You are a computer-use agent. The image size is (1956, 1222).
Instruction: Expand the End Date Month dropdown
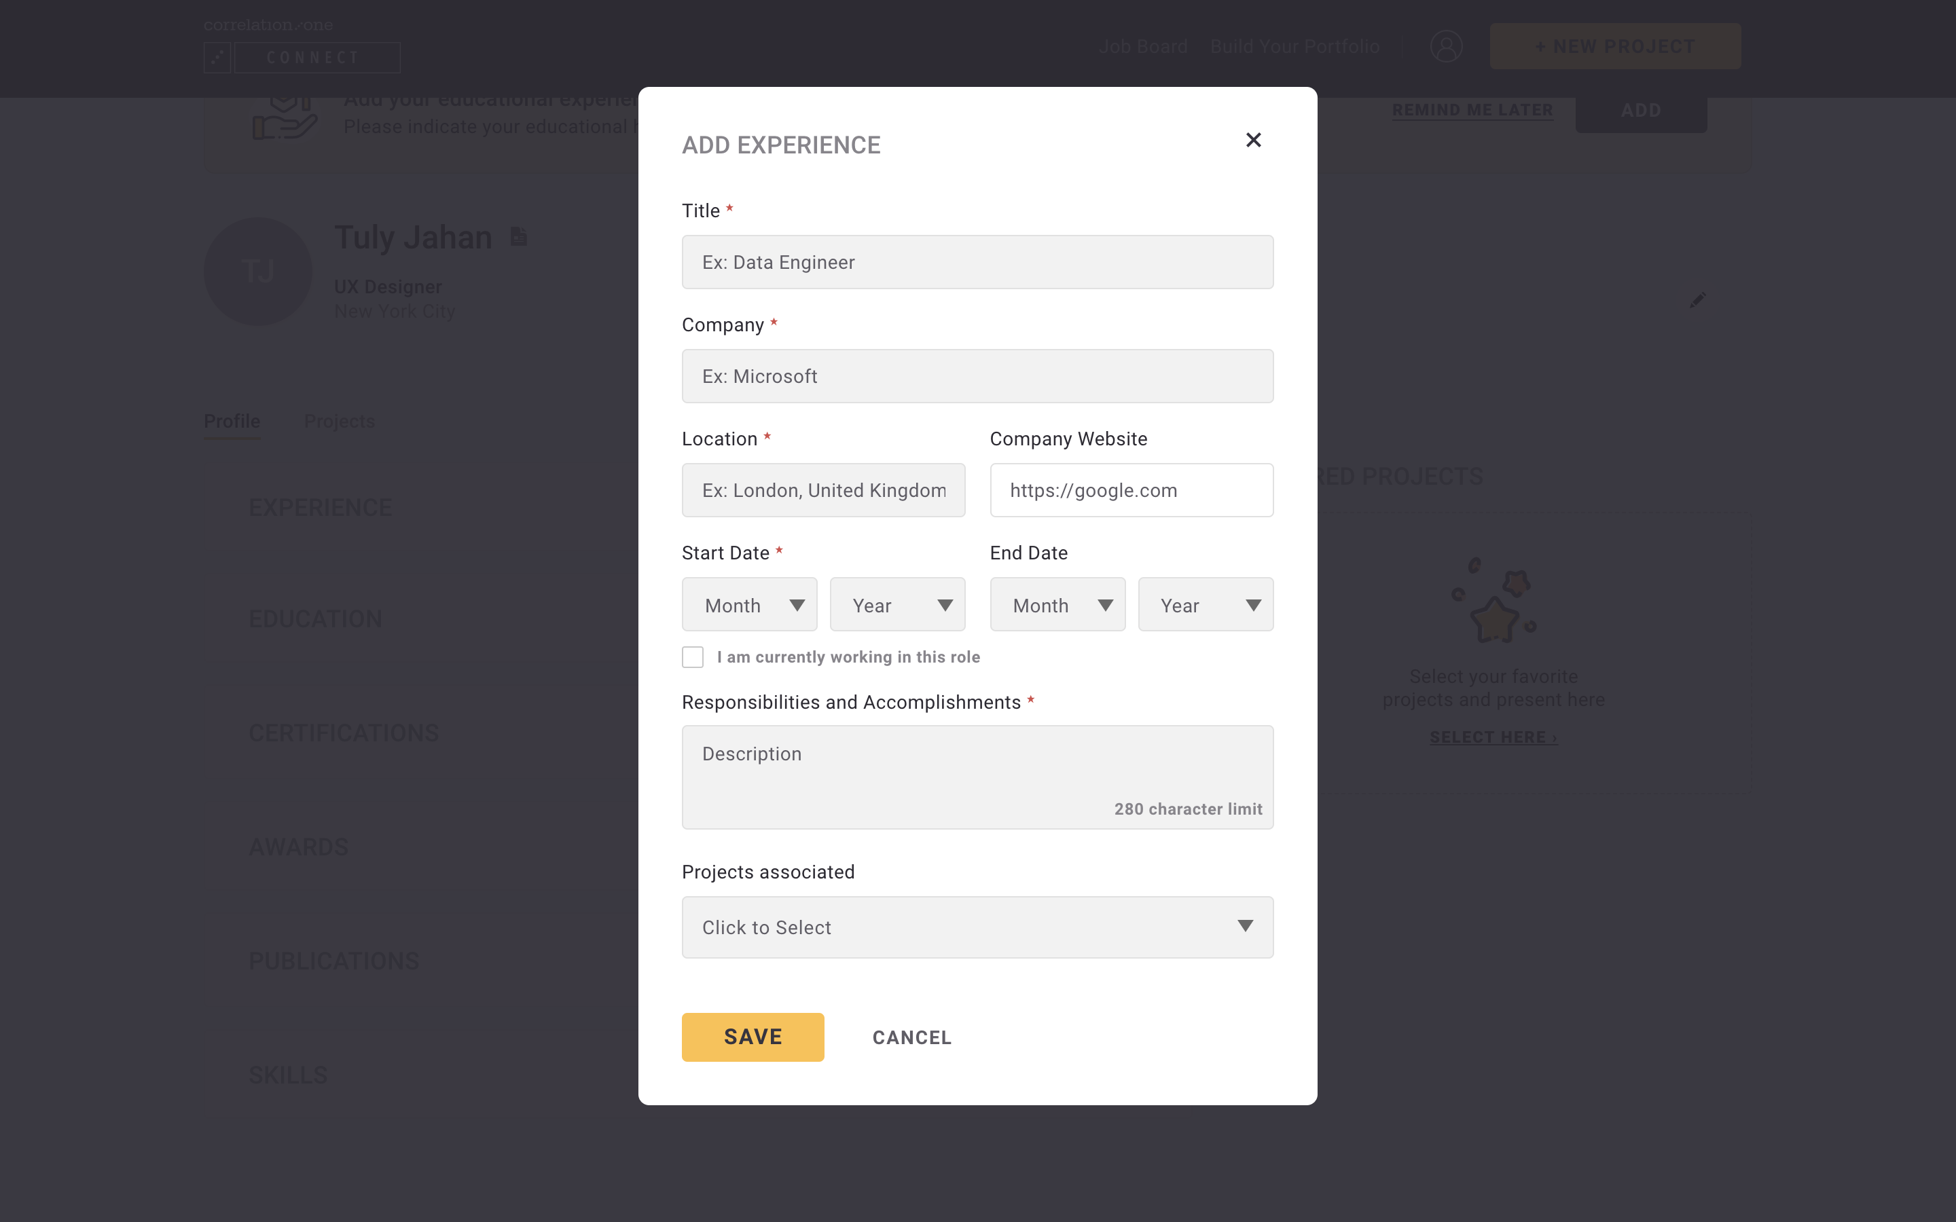point(1057,604)
